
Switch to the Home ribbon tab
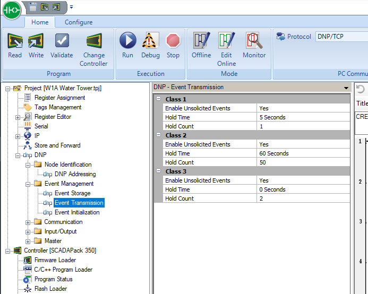[40, 22]
